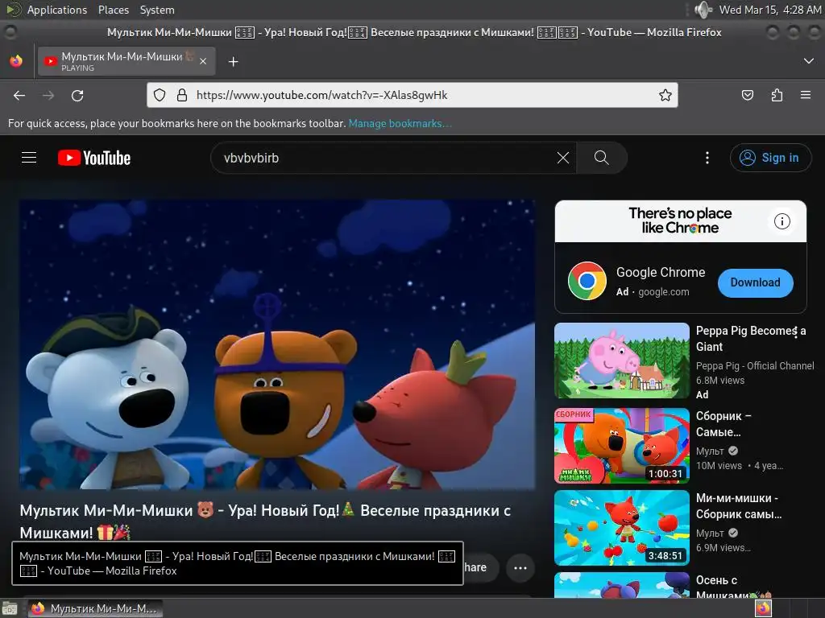Open the ad info icon
Viewport: 825px width, 618px height.
coord(781,221)
